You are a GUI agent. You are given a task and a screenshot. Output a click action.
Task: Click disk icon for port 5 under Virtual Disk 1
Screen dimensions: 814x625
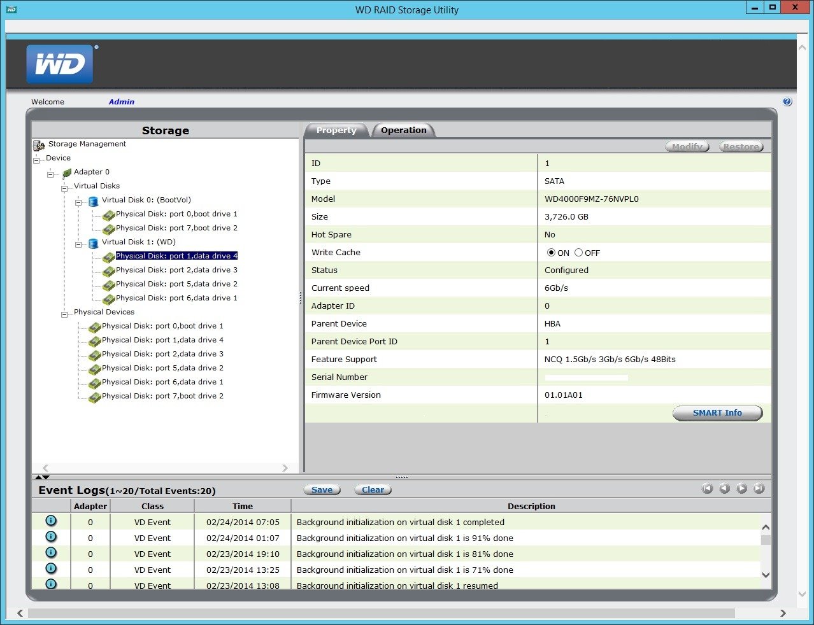108,285
